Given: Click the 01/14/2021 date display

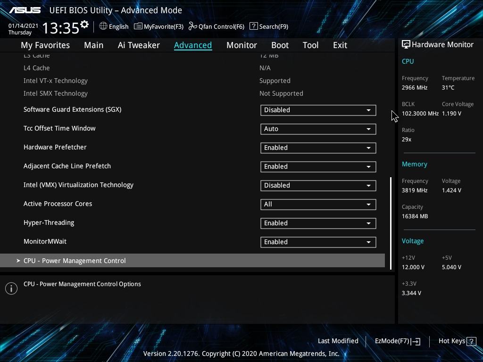Looking at the screenshot, I should click(23, 26).
